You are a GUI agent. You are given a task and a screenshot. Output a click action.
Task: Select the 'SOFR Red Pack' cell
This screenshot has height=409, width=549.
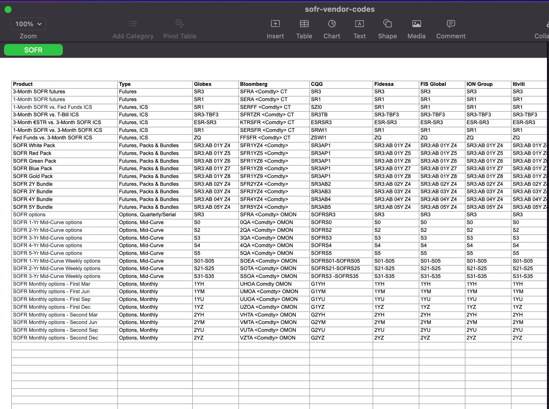(x=65, y=153)
